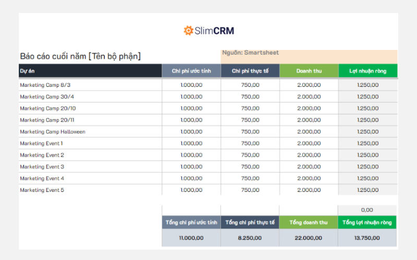The height and width of the screenshot is (260, 417).
Task: Select the report title 'Báo cáo cuối năm'
Action: [x=80, y=56]
